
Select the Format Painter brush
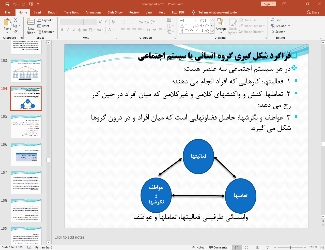(x=16, y=31)
